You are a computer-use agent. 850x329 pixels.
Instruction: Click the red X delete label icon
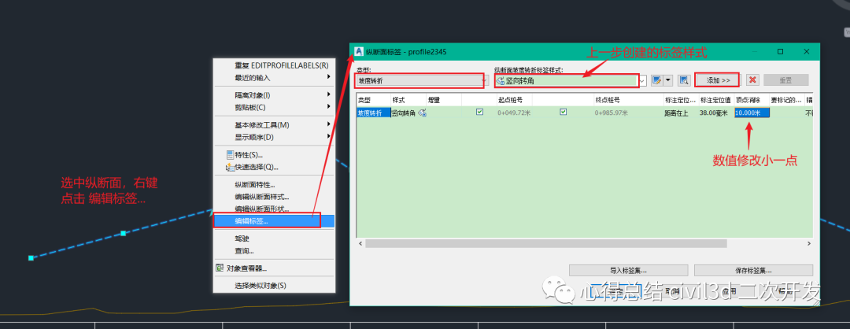(x=752, y=80)
